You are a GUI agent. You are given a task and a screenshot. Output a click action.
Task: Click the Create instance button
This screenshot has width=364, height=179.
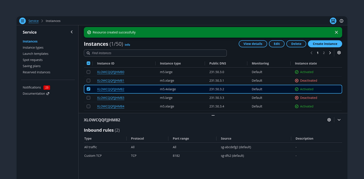pos(325,44)
